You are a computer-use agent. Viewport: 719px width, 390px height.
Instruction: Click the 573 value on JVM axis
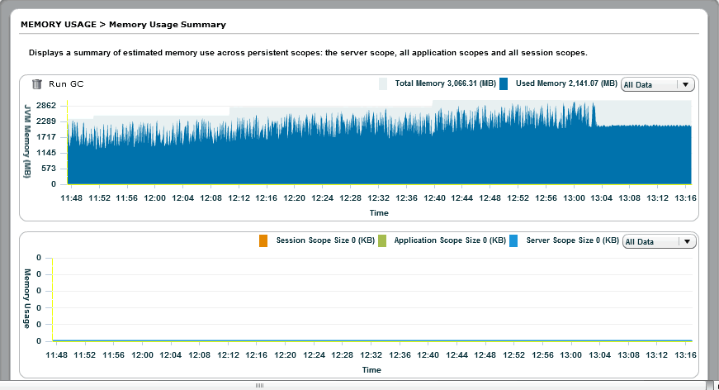(x=48, y=169)
